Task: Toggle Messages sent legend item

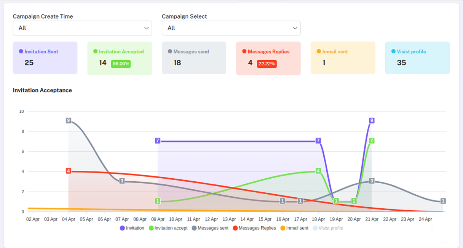Action: (210, 228)
